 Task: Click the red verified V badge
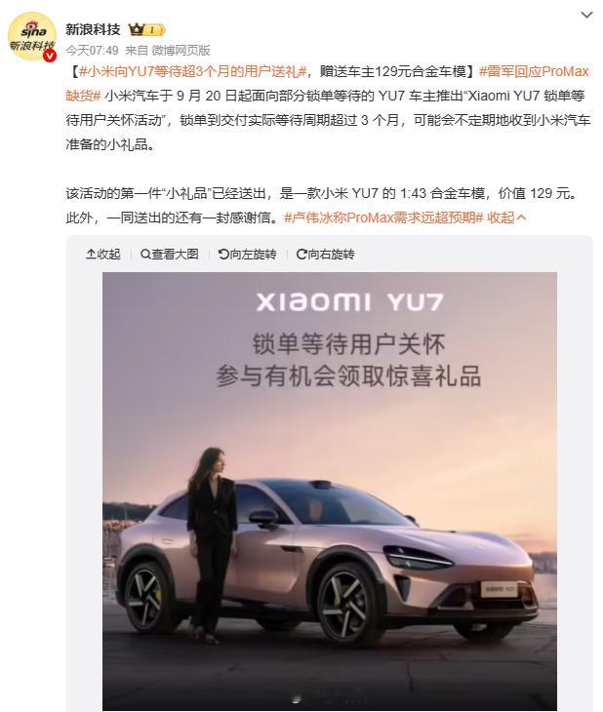pyautogui.click(x=50, y=56)
